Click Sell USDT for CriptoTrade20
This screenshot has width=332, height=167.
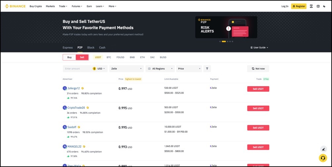tap(258, 109)
